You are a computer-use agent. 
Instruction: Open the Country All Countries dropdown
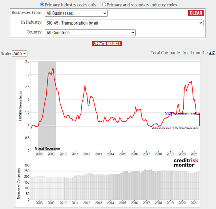click(90, 33)
